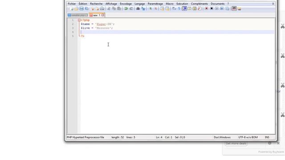Click the Paste toolbar icon
This screenshot has width=285, height=160.
click(x=119, y=8)
